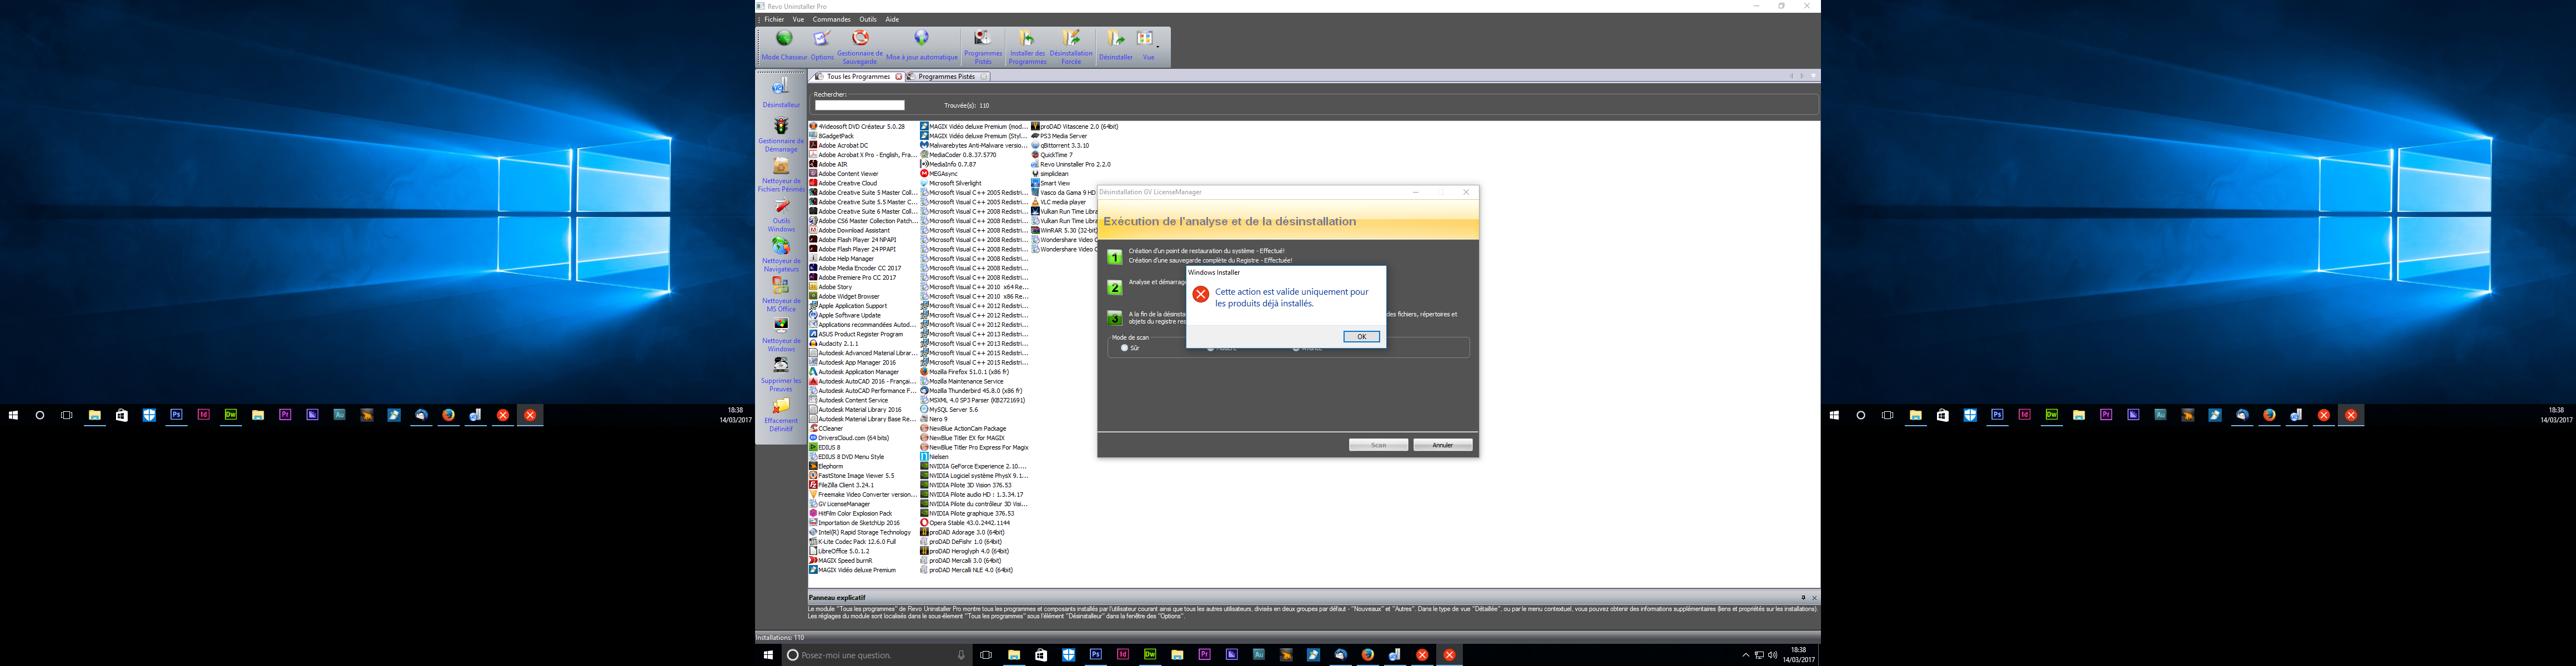This screenshot has width=2576, height=666.
Task: Select Malwarebytes Anti-Malware in the list
Action: pyautogui.click(x=973, y=146)
